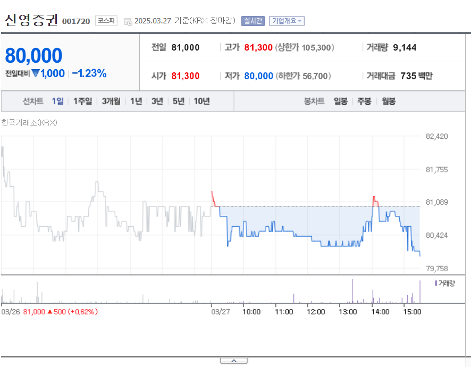Click the 03/26 previous close summary 81,000
Viewport: 471px width, 367px height.
point(34,312)
